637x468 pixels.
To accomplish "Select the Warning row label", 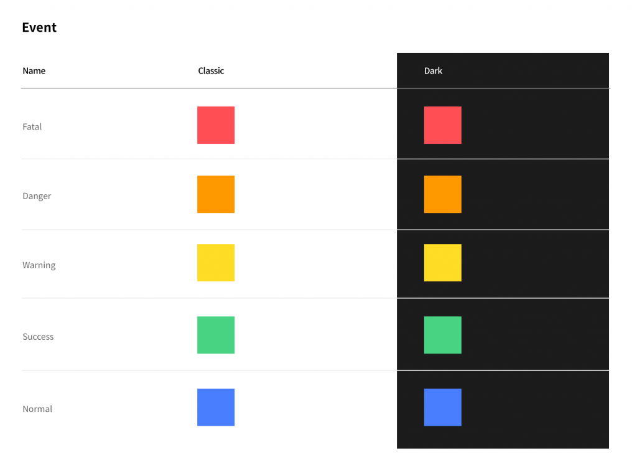I will point(39,265).
